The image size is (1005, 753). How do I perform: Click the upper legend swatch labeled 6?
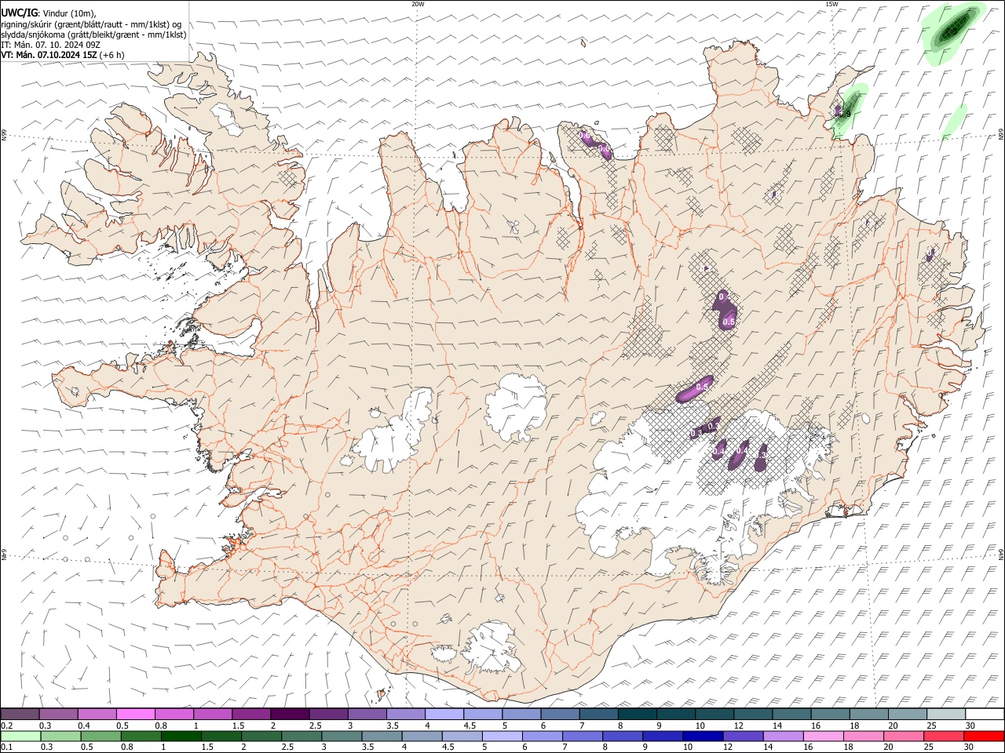(560, 714)
